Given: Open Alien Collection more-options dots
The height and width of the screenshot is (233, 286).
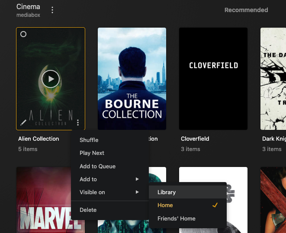Looking at the screenshot, I should coord(78,123).
